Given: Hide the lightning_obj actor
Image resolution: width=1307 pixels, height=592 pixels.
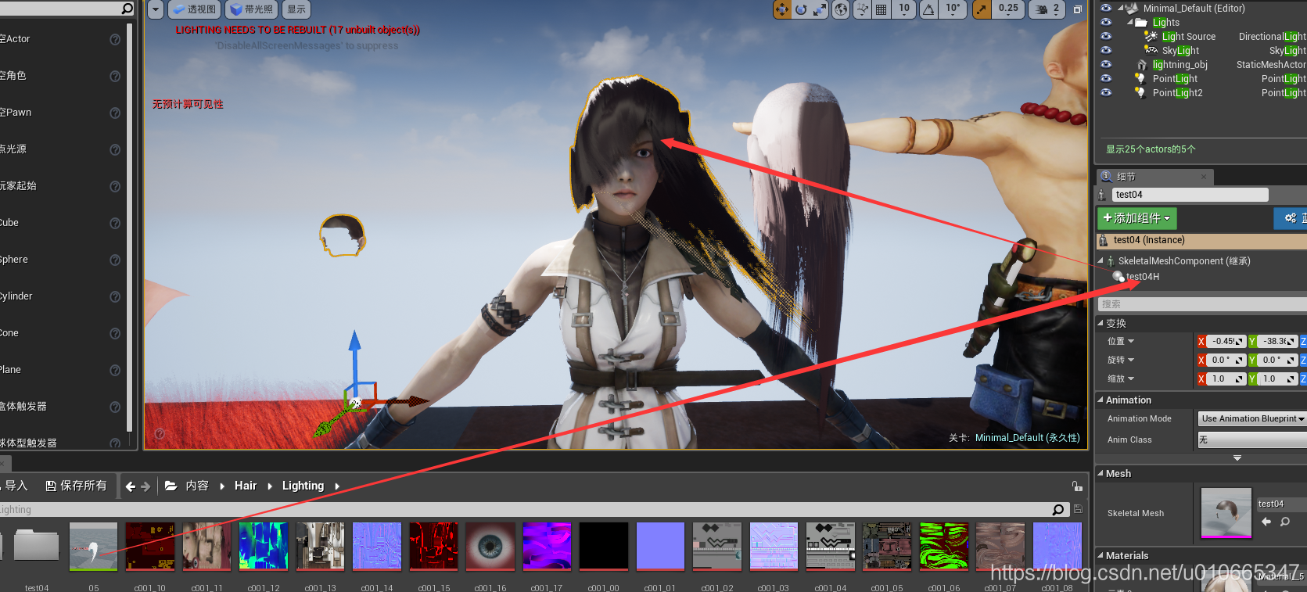Looking at the screenshot, I should coord(1106,64).
